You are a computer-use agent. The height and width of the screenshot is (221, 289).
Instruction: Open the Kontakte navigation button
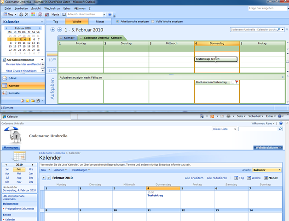pos(23,93)
